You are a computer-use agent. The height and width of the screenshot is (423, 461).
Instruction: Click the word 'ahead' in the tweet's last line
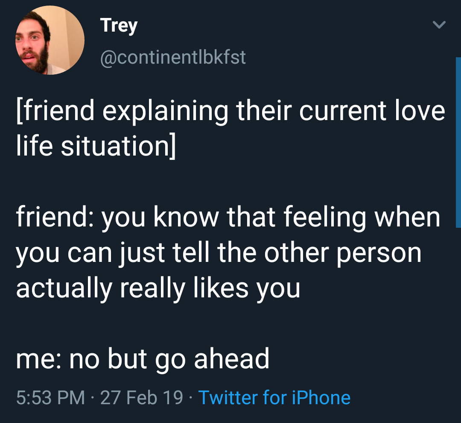pyautogui.click(x=232, y=359)
